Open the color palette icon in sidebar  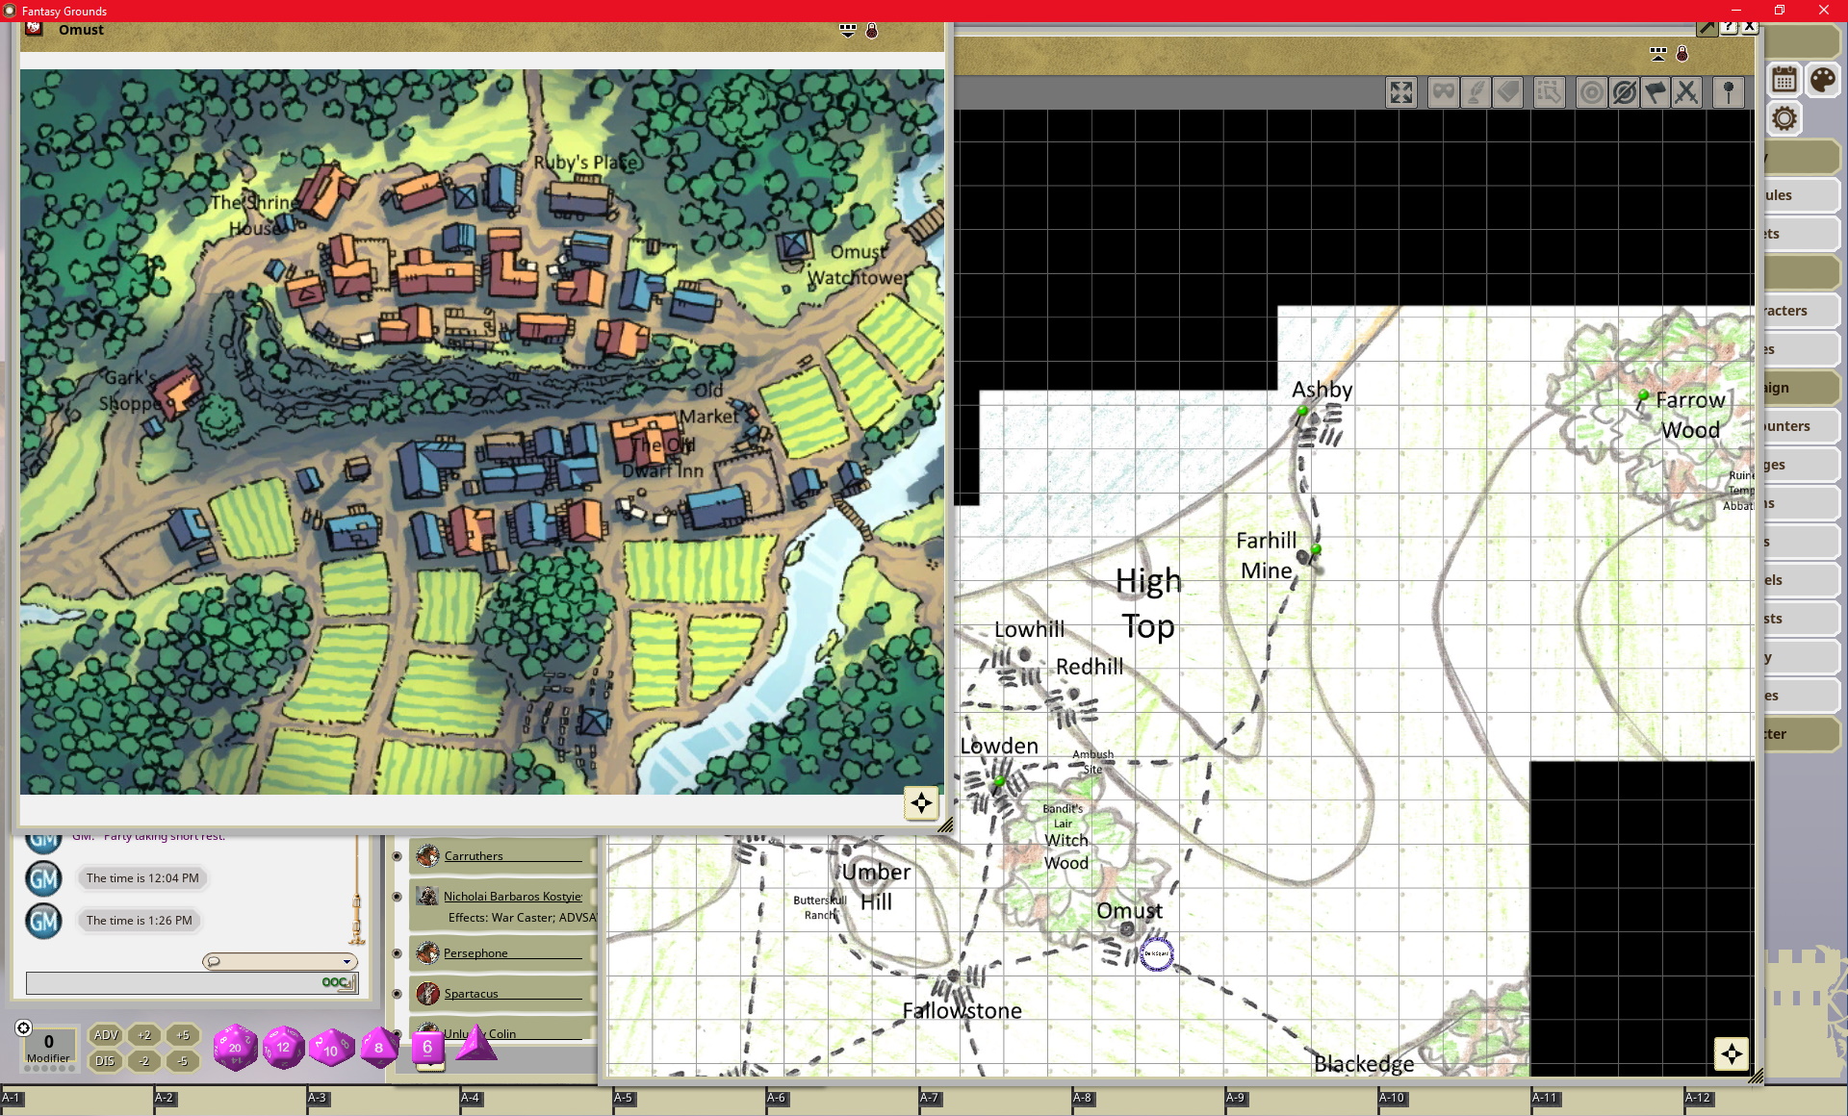[1822, 80]
